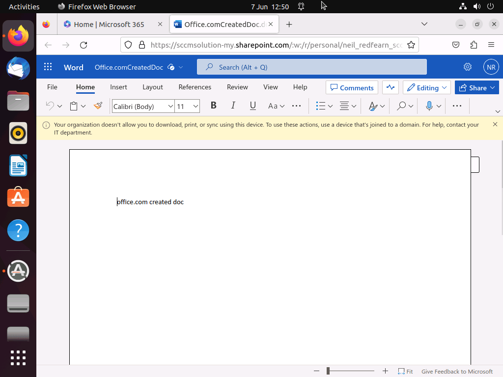Click Give Feedback to Microsoft link
Viewport: 503px width, 377px height.
click(x=457, y=372)
